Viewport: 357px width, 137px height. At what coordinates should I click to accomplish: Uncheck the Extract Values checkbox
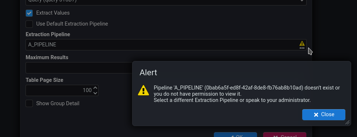(x=29, y=13)
